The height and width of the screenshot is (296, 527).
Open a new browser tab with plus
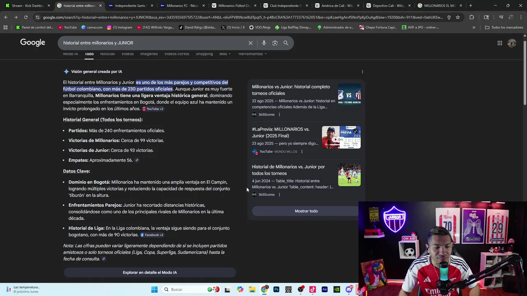471,5
